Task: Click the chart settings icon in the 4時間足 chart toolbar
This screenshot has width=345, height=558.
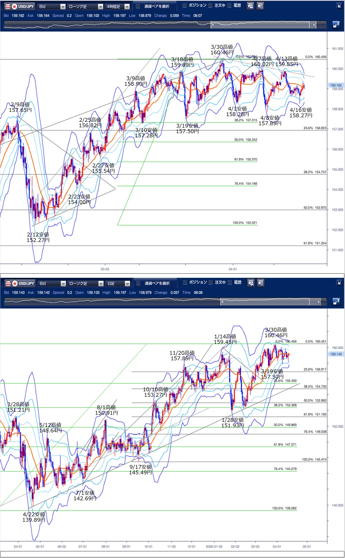Action: pyautogui.click(x=250, y=6)
